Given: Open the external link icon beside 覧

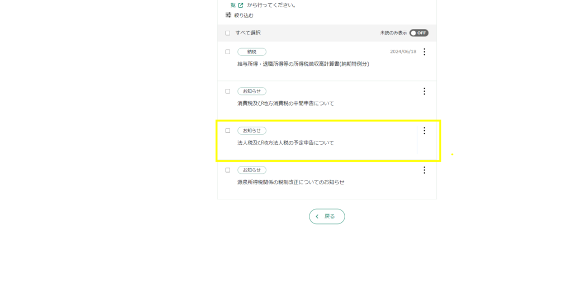Looking at the screenshot, I should (x=241, y=5).
